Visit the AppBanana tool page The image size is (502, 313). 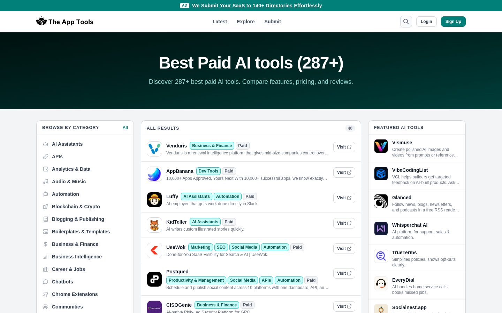tap(344, 172)
